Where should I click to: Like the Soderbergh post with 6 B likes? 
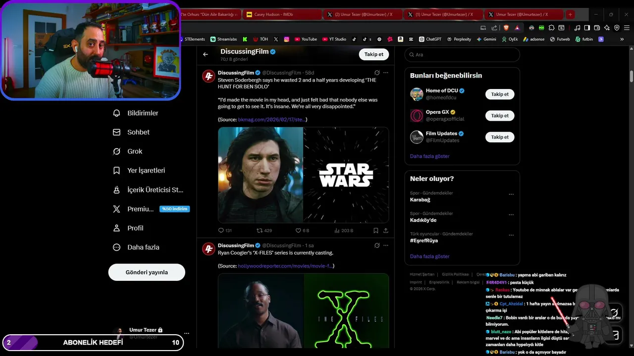[x=302, y=230]
